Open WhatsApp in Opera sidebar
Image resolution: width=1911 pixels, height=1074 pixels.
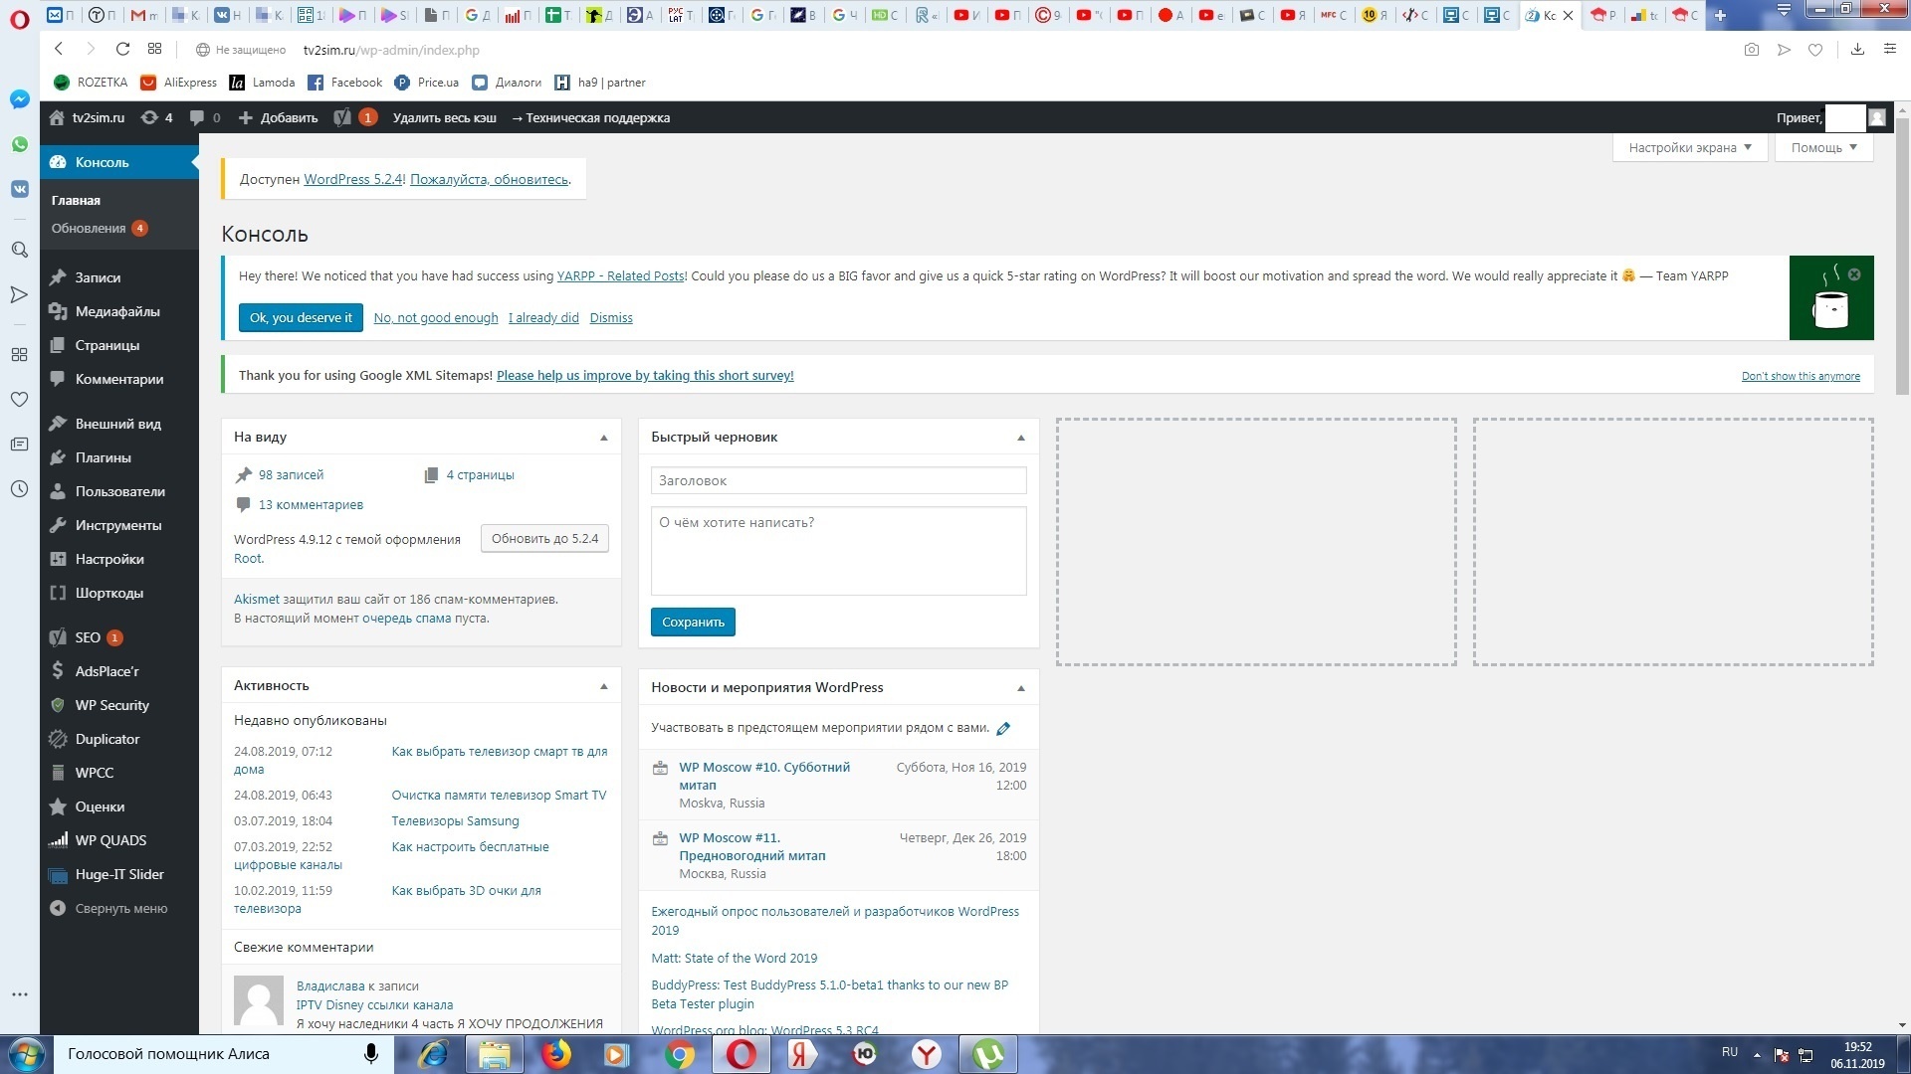19,144
